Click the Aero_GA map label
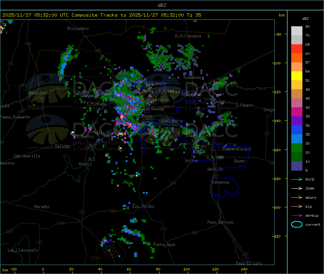The width and height of the screenshot is (324, 274). click(x=215, y=169)
